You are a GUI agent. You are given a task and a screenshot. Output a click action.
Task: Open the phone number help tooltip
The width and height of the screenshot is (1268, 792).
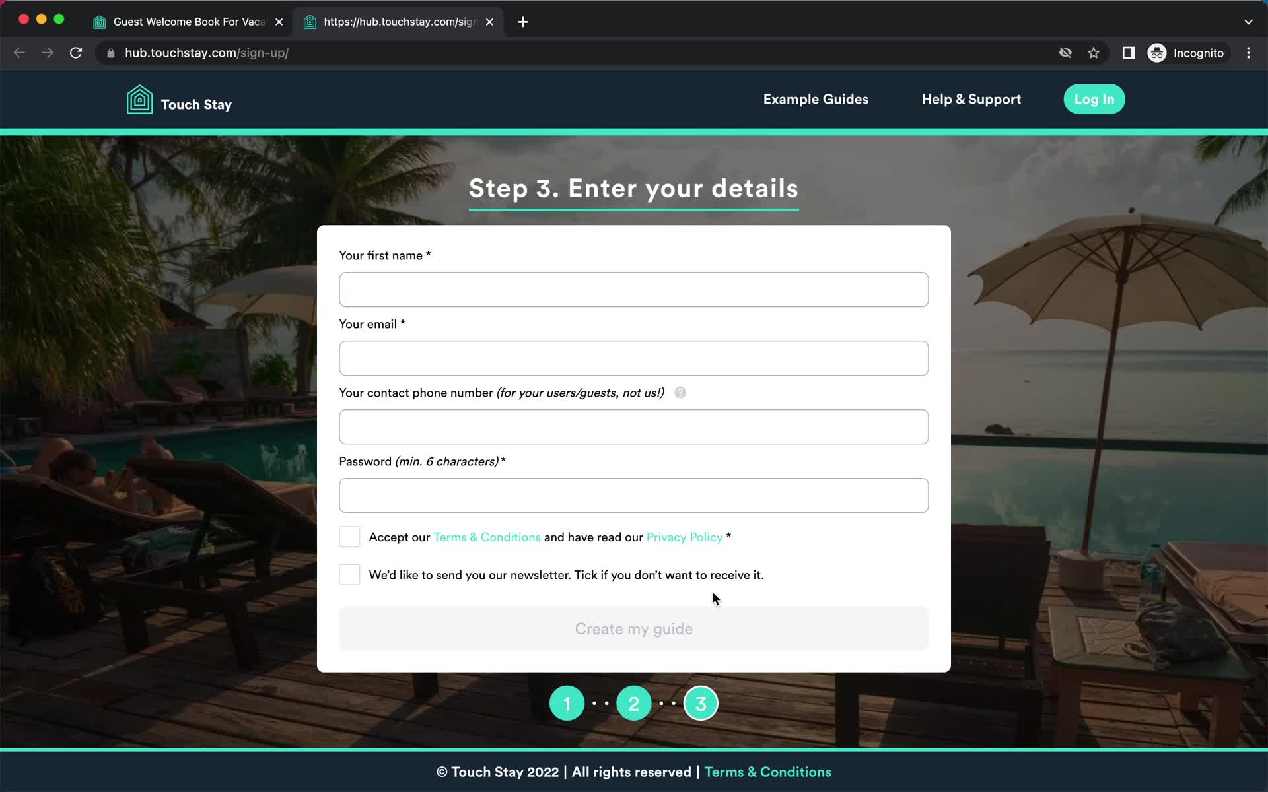coord(680,393)
